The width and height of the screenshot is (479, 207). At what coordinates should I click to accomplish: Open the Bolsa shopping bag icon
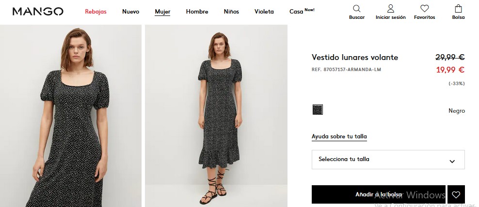(458, 9)
